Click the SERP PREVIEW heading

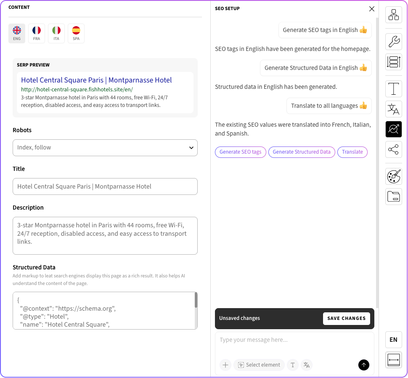tap(33, 65)
